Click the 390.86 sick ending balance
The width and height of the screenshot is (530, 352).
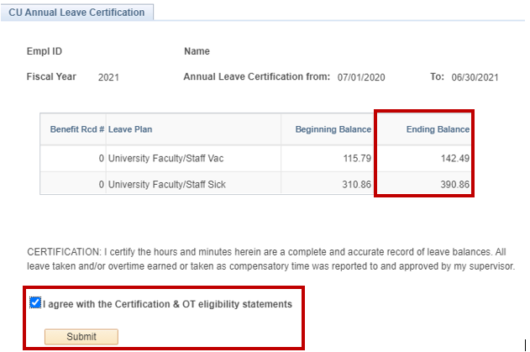454,184
